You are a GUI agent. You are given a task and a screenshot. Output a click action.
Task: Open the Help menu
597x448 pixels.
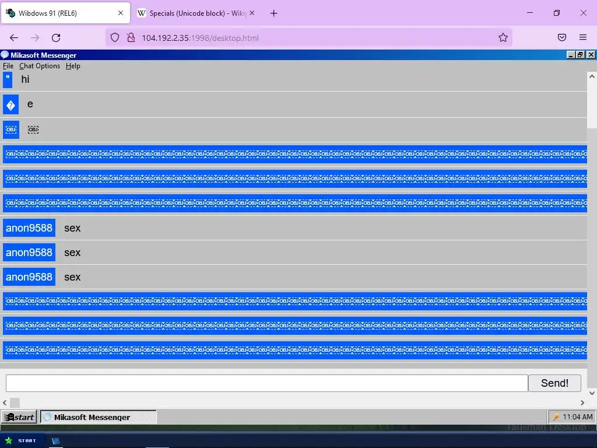point(73,66)
